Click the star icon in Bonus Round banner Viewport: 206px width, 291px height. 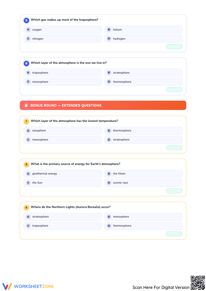[x=26, y=105]
